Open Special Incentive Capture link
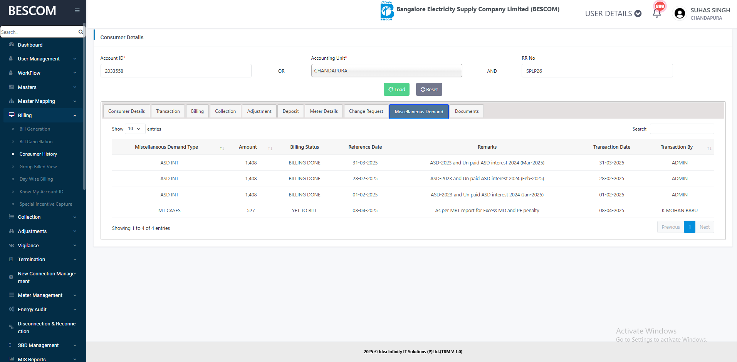This screenshot has width=737, height=362. (46, 204)
